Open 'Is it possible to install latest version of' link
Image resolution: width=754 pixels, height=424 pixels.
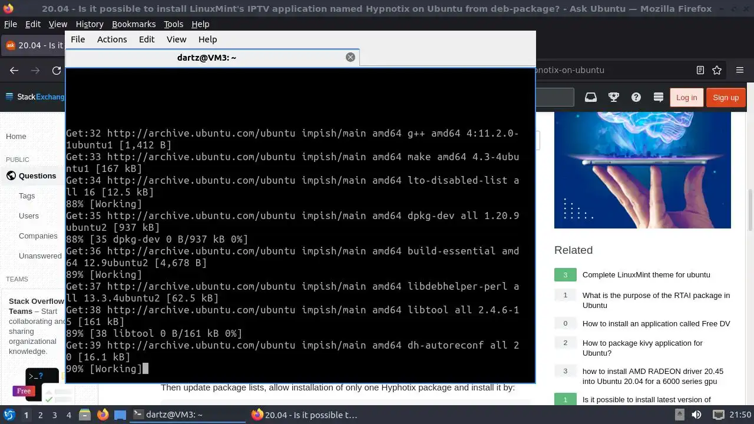(x=646, y=399)
